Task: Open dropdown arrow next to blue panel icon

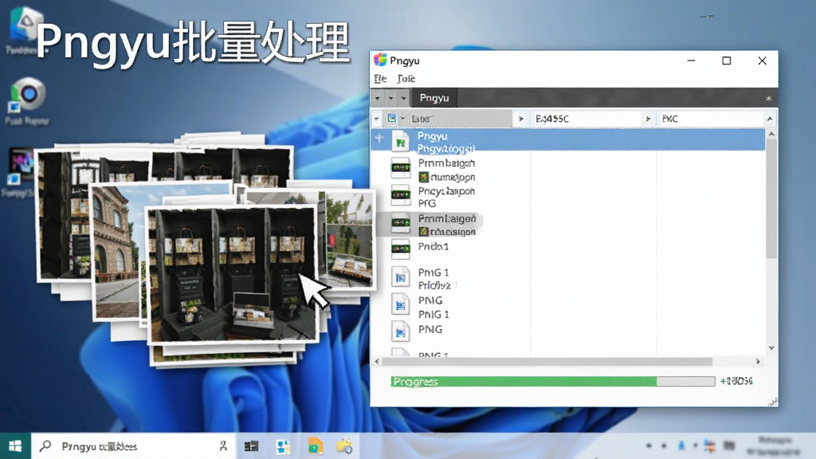Action: [402, 119]
